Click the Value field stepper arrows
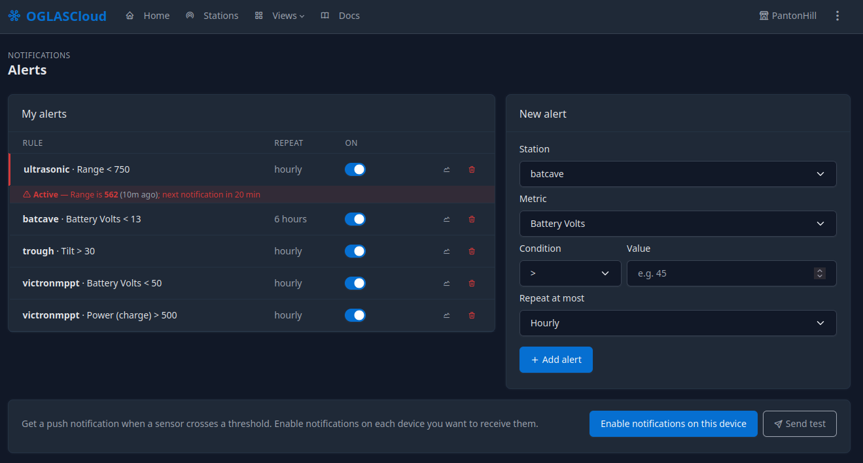The height and width of the screenshot is (463, 863). coord(820,273)
